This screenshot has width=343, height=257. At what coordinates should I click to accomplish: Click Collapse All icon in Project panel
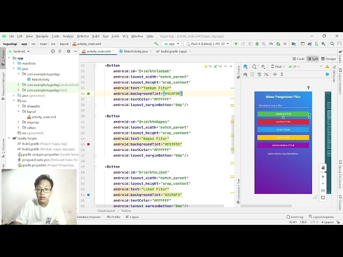point(59,51)
